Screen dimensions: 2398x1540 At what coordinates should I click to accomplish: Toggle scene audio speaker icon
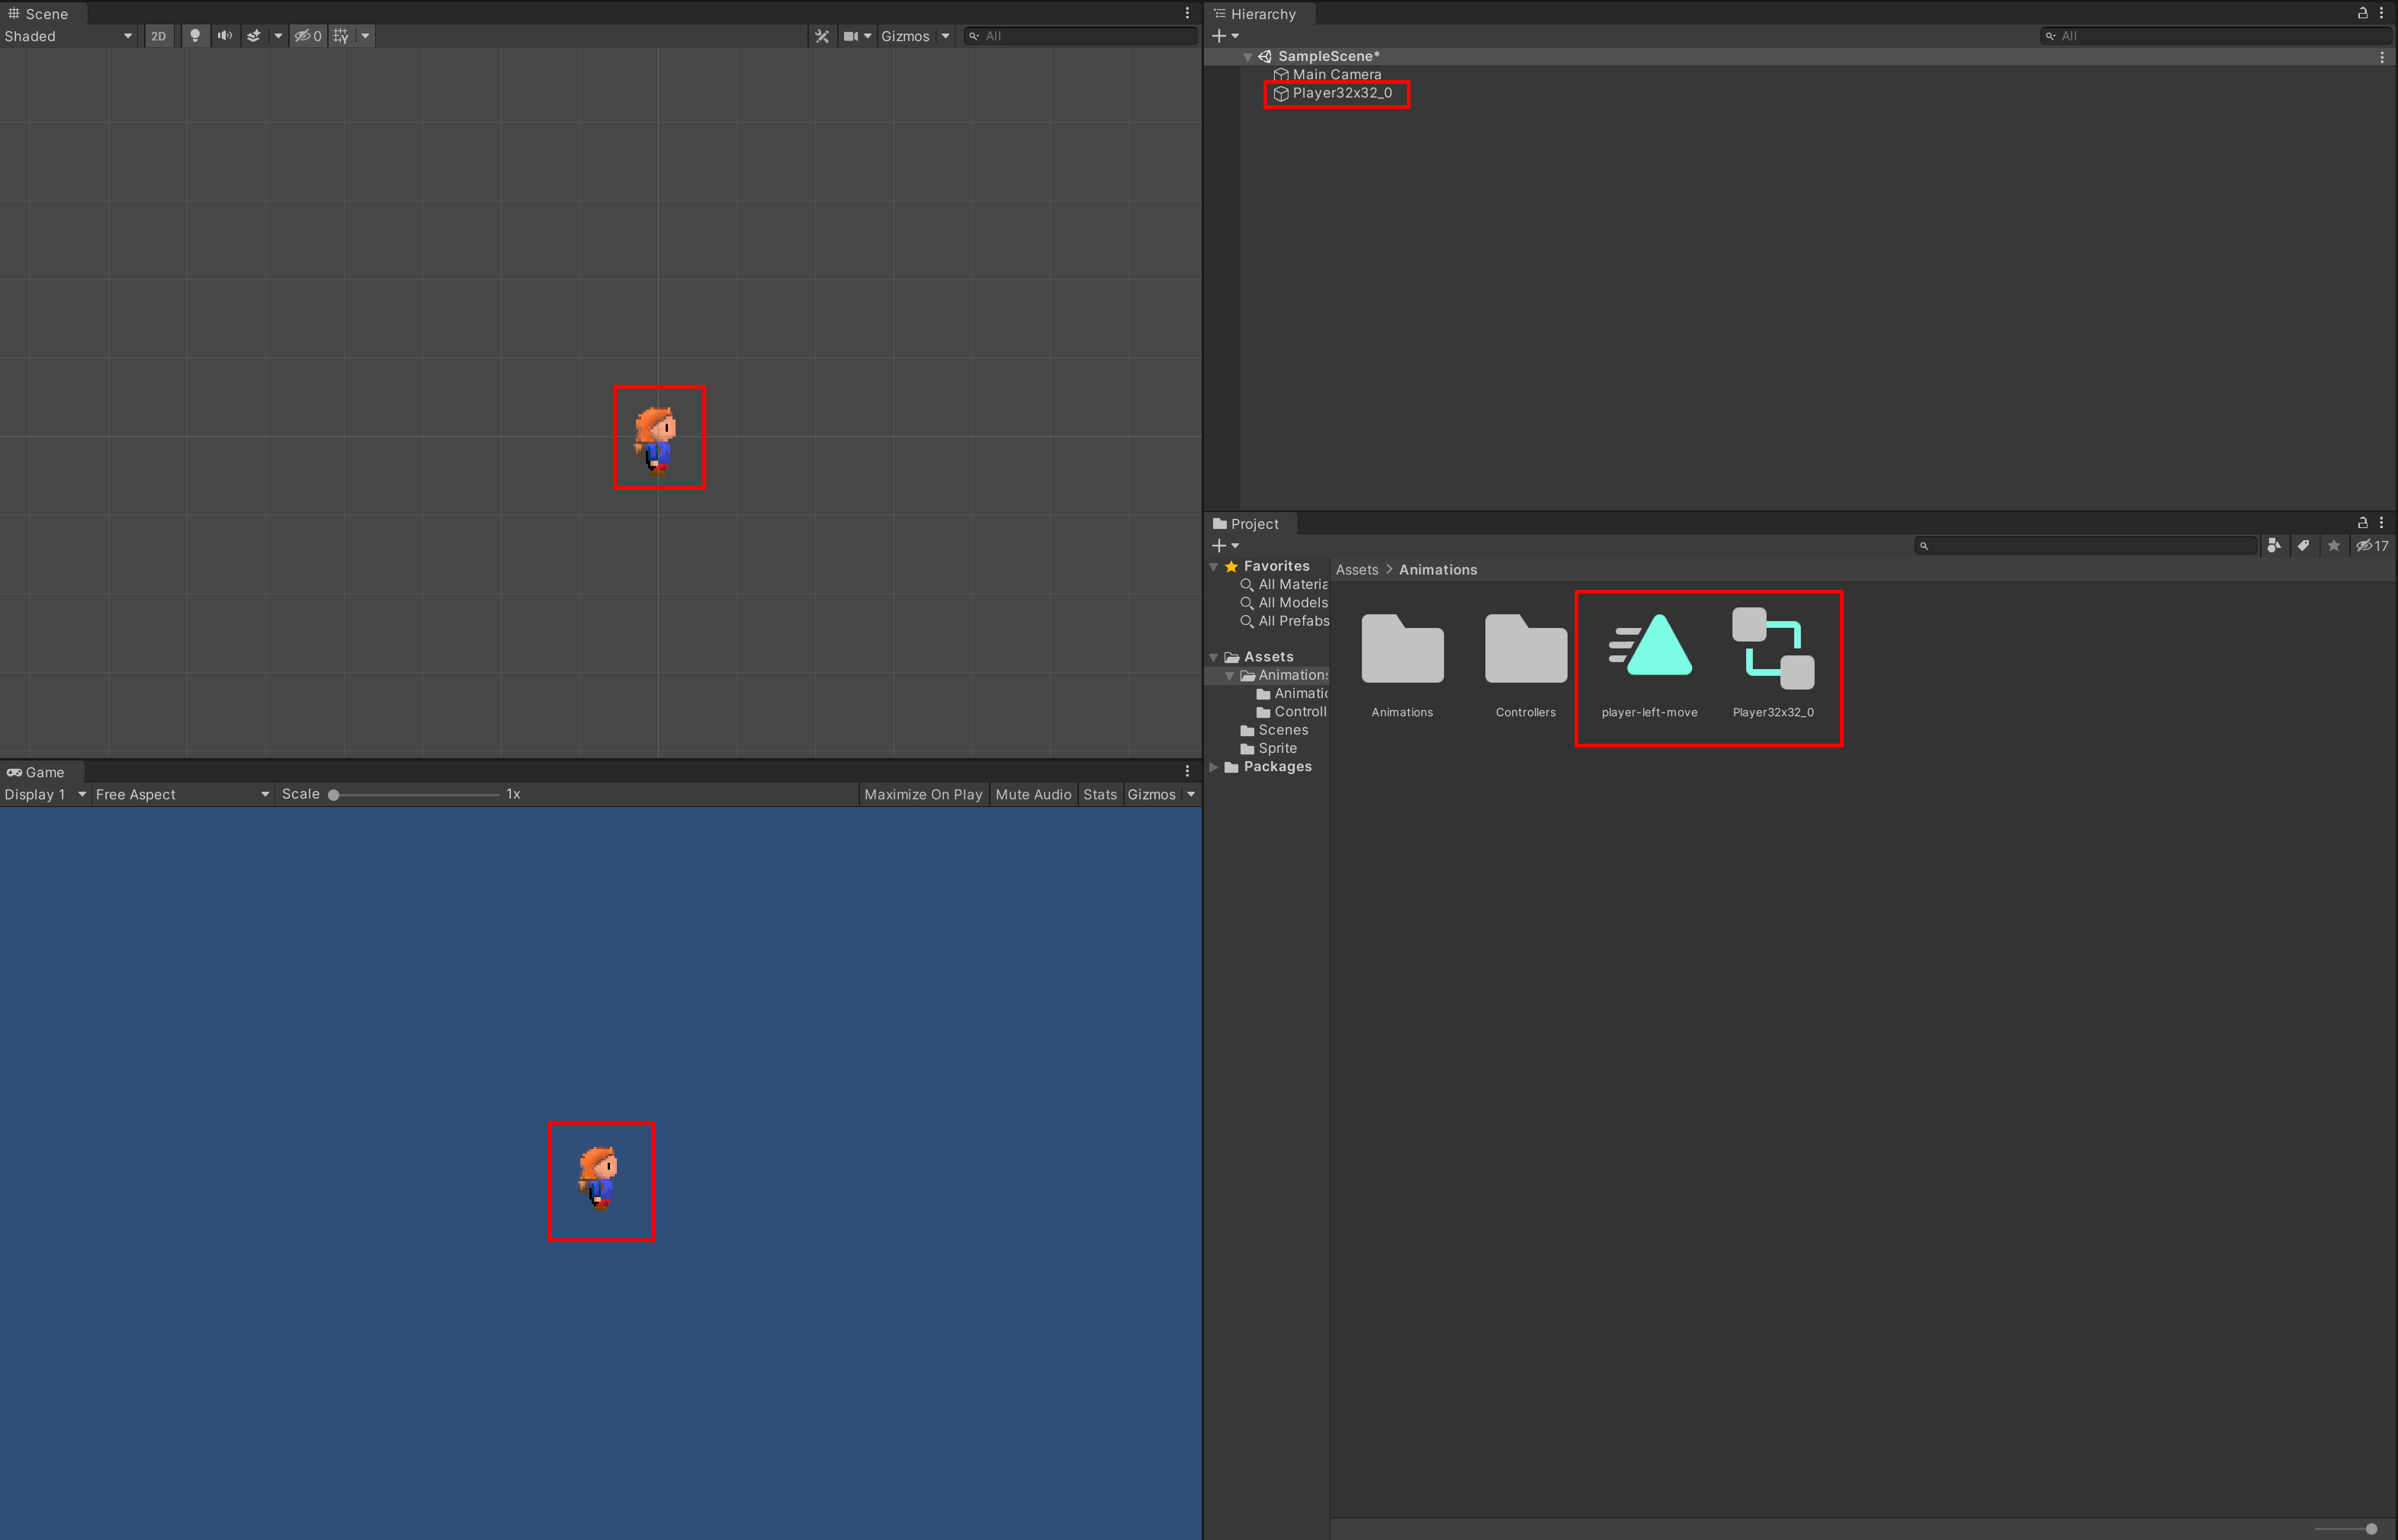[224, 36]
